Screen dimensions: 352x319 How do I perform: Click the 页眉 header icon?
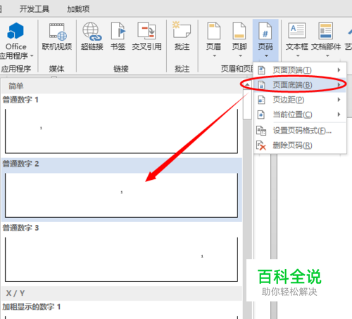[213, 31]
